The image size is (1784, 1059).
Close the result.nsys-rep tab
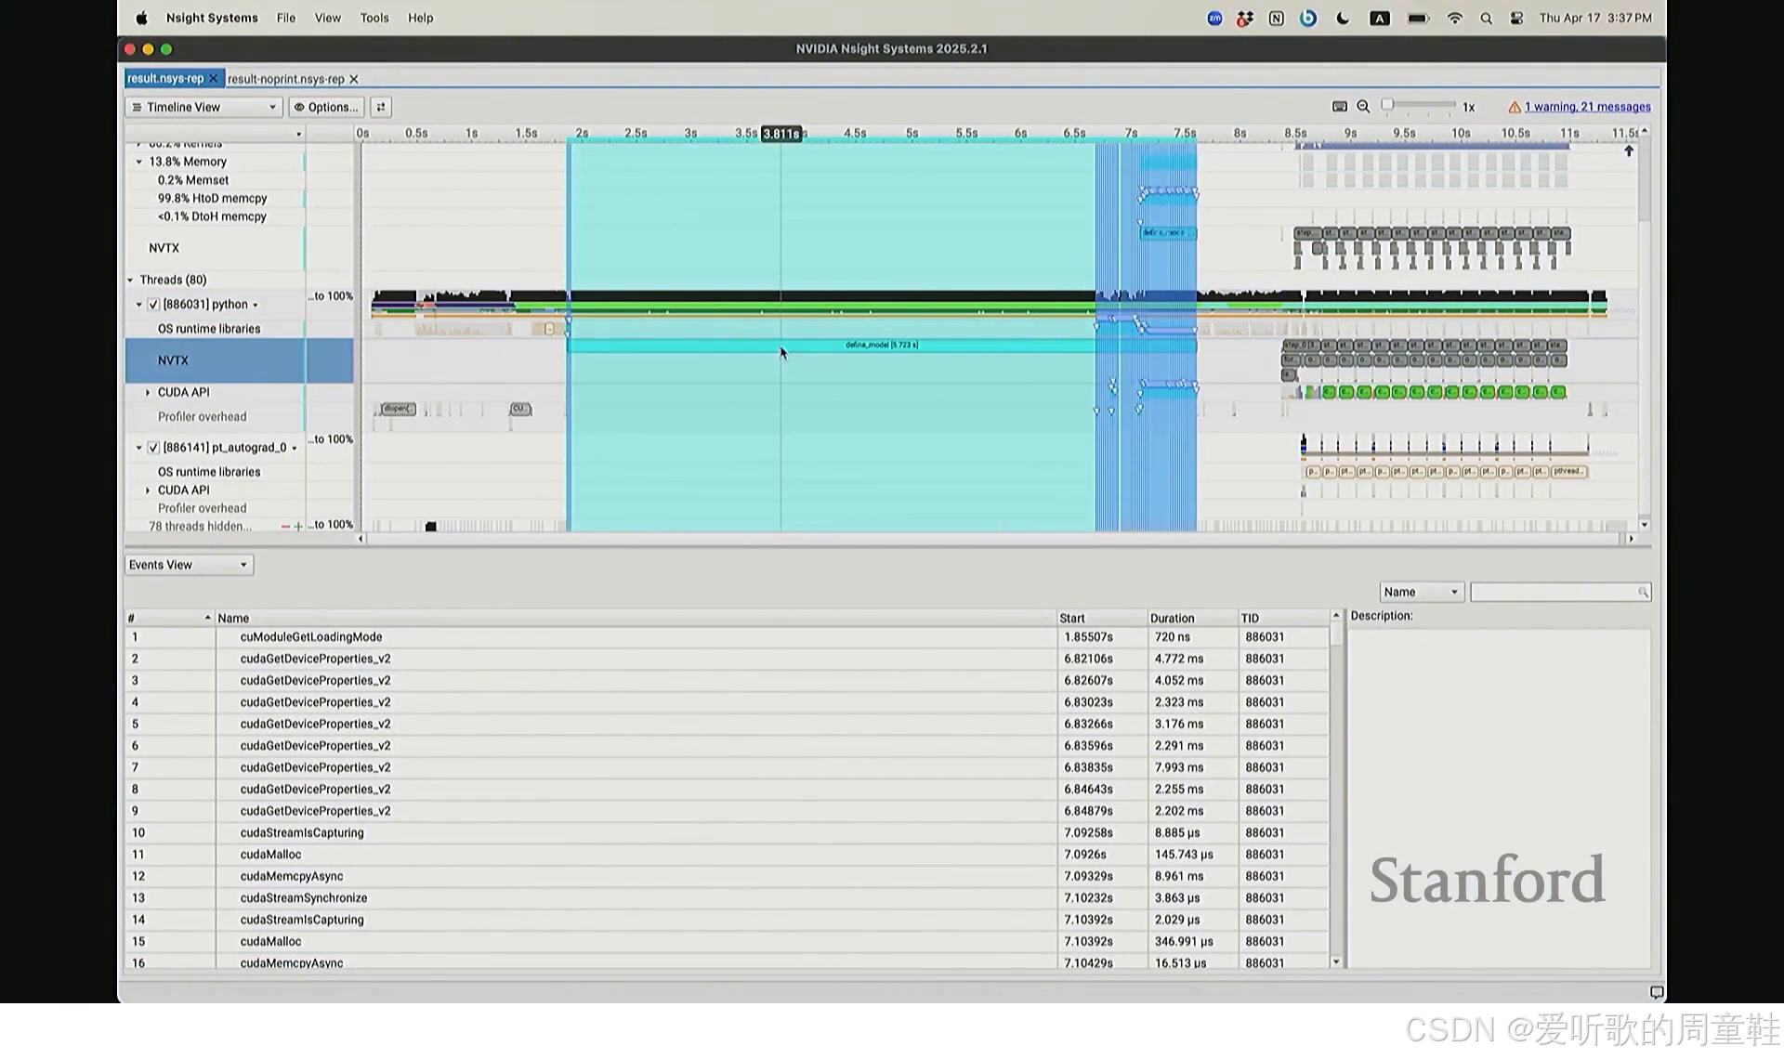pyautogui.click(x=213, y=79)
